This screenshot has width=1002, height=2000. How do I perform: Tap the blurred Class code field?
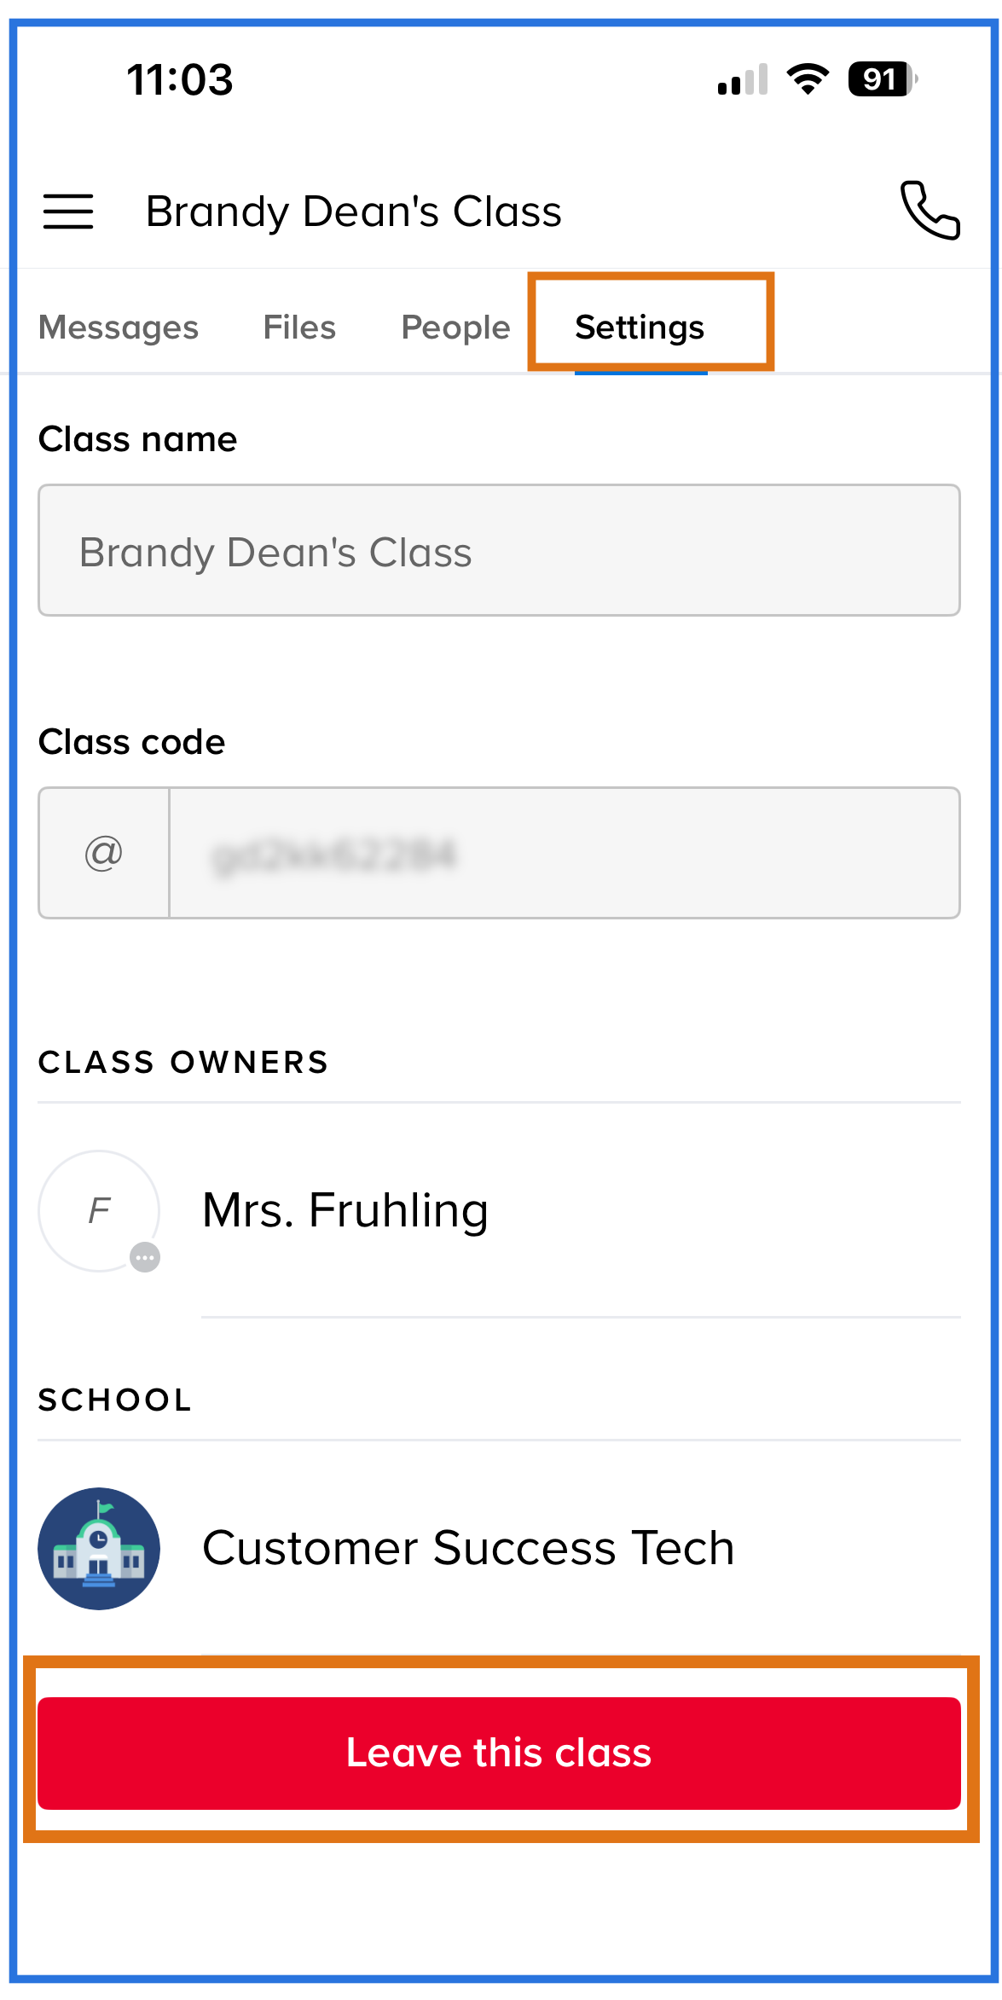[x=564, y=853]
